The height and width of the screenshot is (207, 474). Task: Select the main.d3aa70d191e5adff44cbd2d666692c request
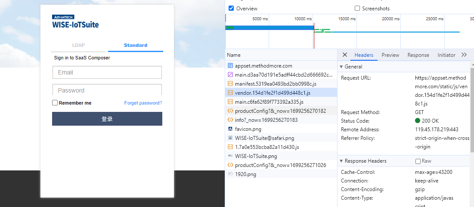pos(281,74)
